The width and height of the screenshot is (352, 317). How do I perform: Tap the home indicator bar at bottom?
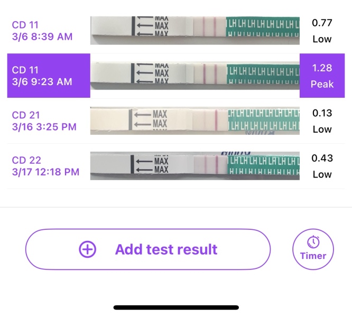[176, 307]
